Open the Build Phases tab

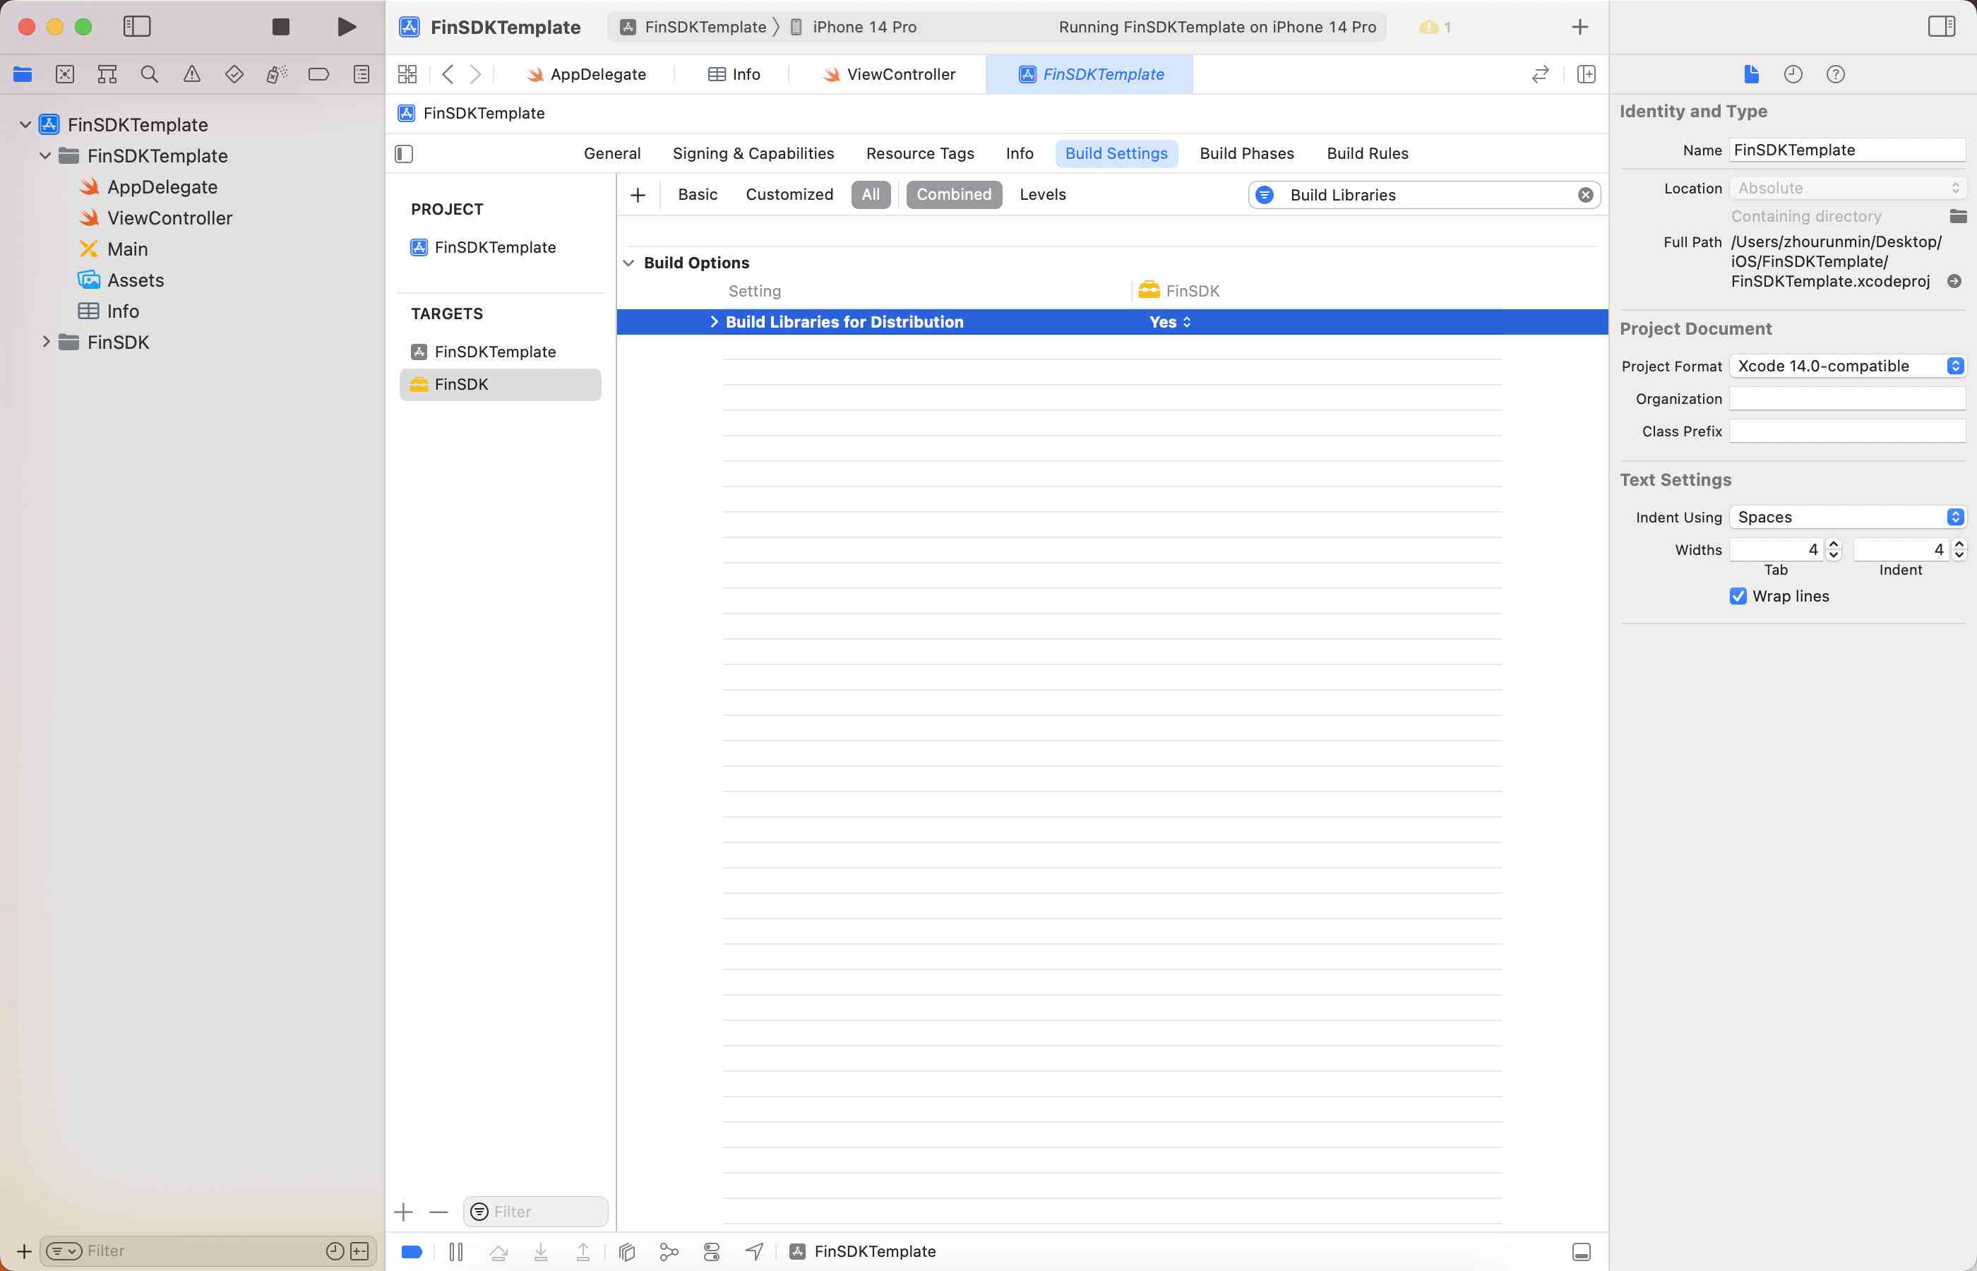point(1247,153)
